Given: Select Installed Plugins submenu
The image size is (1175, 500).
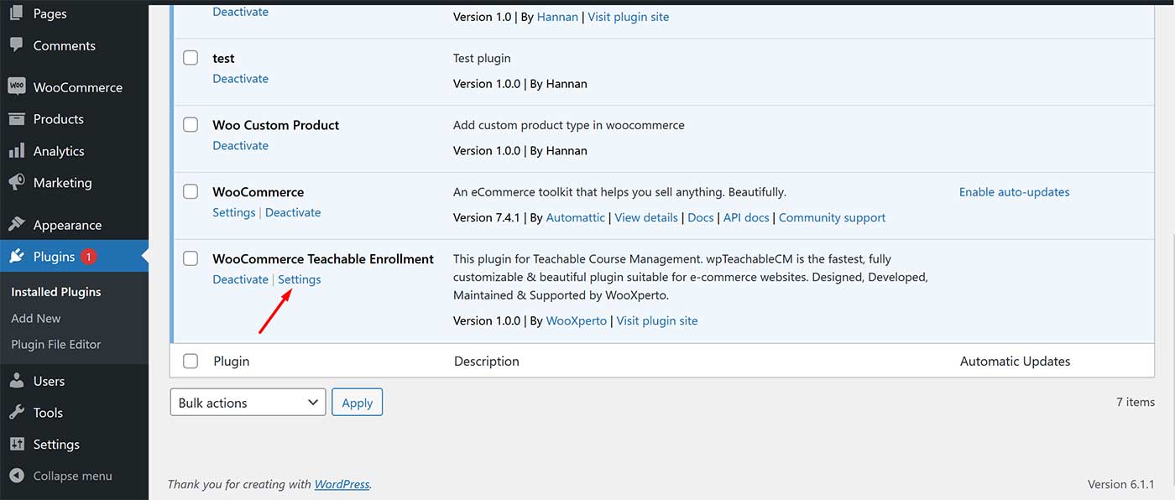Looking at the screenshot, I should [56, 292].
